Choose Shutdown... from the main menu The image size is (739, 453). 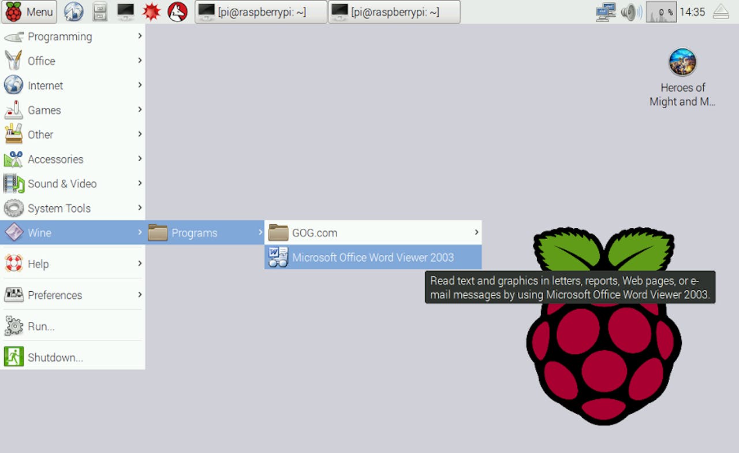[x=73, y=358]
